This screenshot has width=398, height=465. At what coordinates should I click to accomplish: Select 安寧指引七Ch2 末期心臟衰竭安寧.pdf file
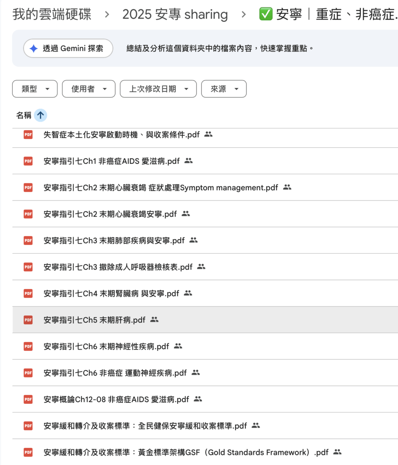click(x=110, y=214)
